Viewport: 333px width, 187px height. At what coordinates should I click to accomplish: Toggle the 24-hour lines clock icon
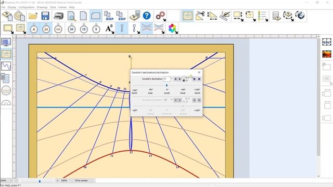pyautogui.click(x=46, y=29)
